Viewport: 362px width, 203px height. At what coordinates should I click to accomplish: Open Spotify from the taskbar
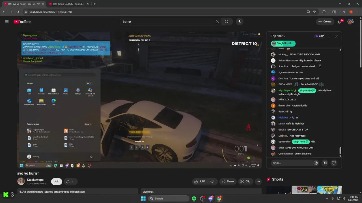[x=194, y=198]
